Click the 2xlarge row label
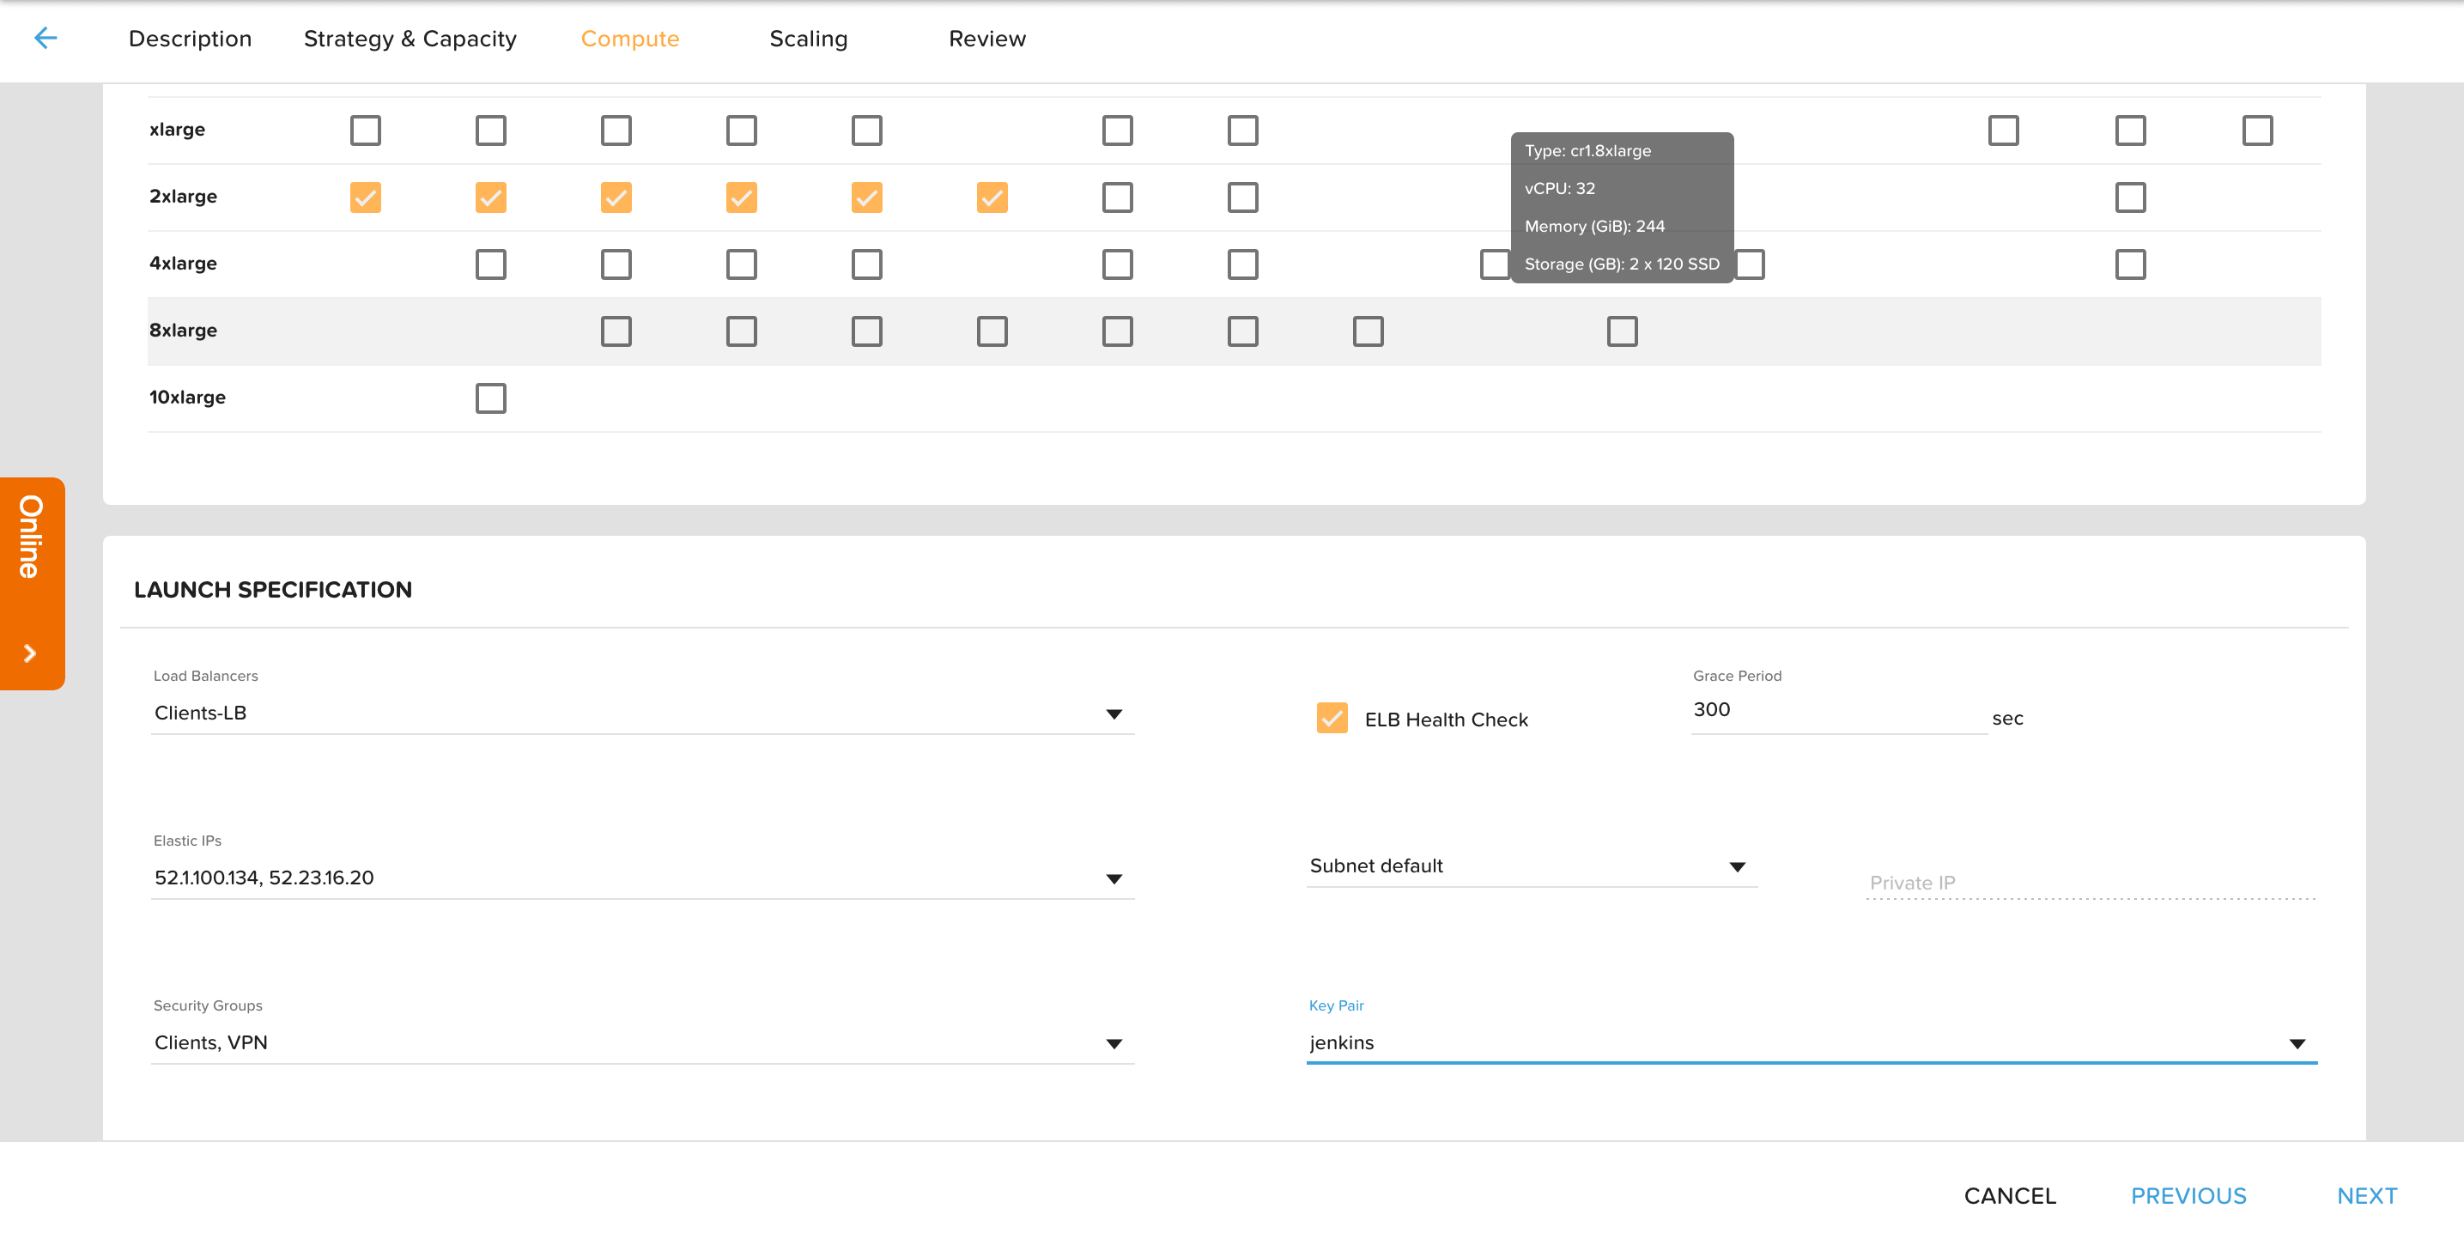This screenshot has height=1245, width=2464. (x=183, y=197)
